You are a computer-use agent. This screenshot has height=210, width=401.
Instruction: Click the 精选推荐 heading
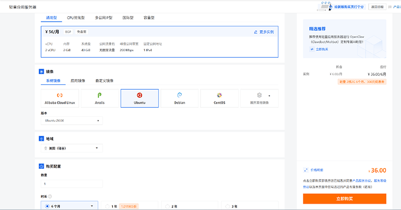click(x=317, y=29)
